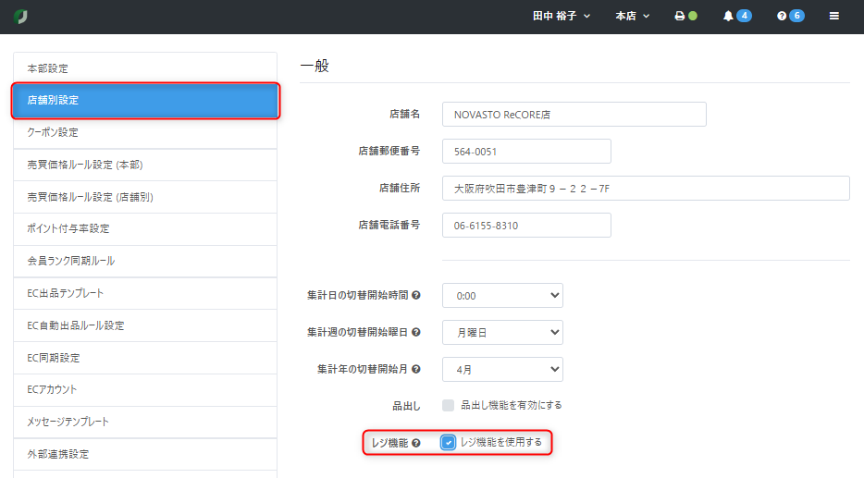The width and height of the screenshot is (864, 478).
Task: Click the green leaf app logo
Action: (x=21, y=17)
